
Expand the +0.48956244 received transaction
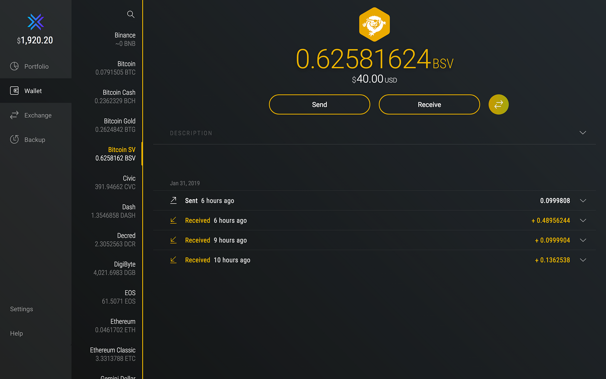coord(583,220)
